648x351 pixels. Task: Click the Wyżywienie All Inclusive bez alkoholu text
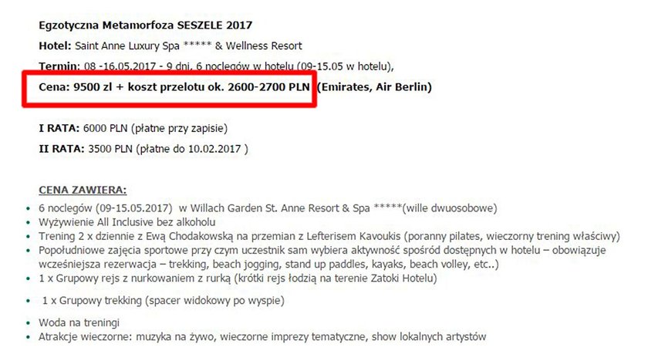[127, 222]
